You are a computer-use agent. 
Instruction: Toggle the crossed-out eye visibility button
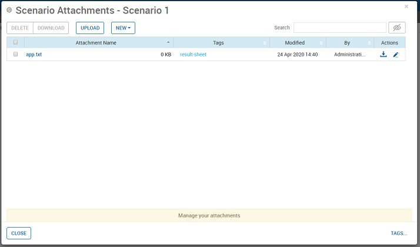point(397,28)
